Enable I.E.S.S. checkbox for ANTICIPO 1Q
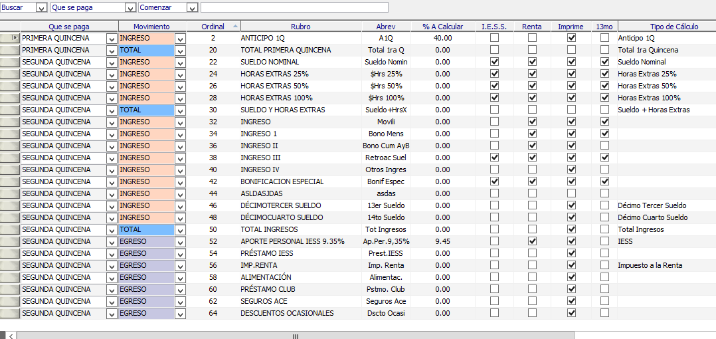This screenshot has width=716, height=339. coord(494,39)
